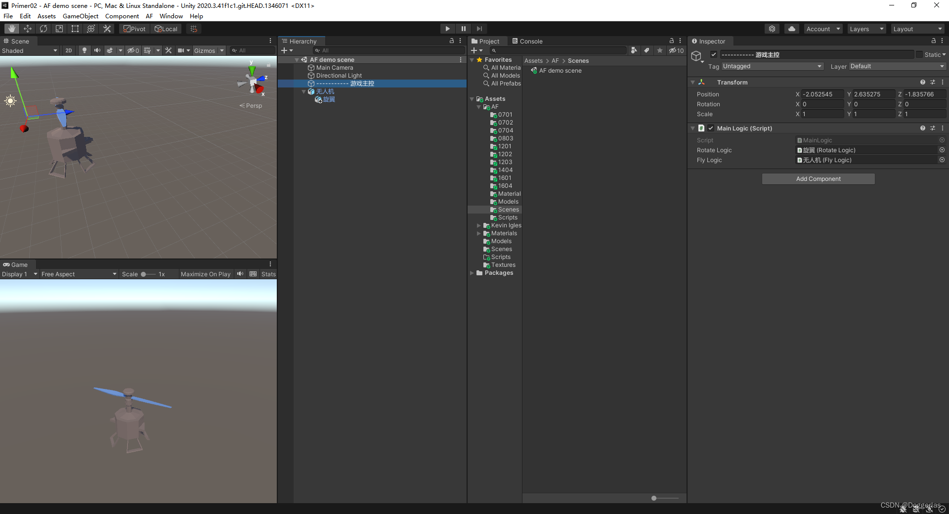Open the Component menu
The image size is (949, 514).
point(122,16)
